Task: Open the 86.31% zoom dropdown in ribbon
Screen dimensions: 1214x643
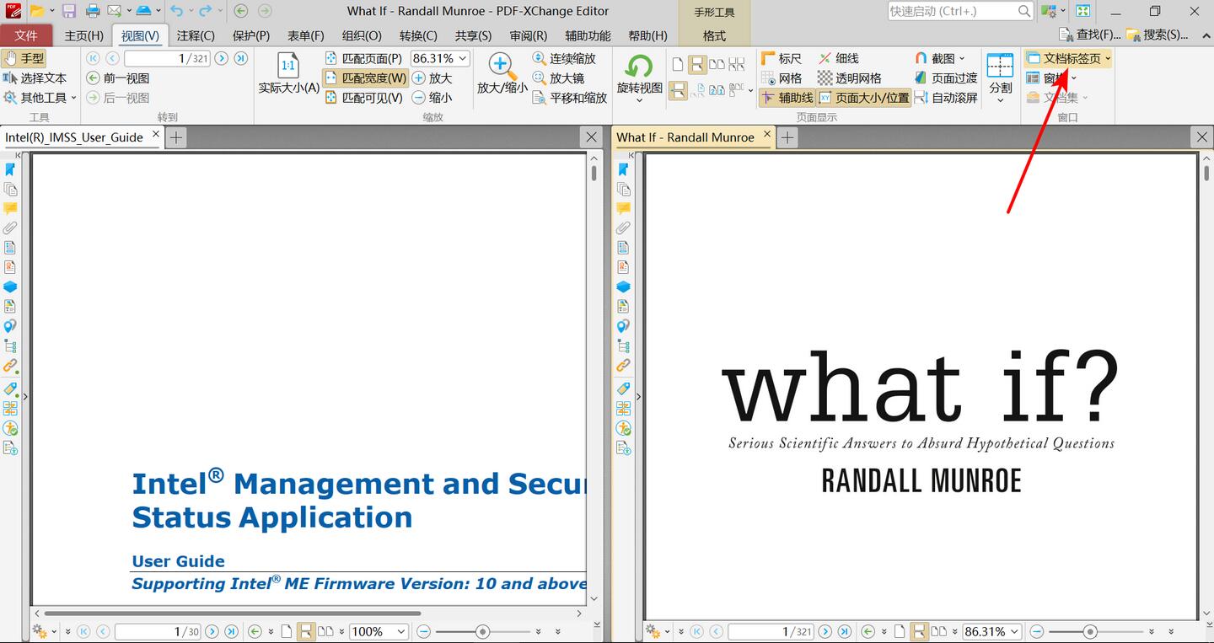Action: click(x=462, y=58)
